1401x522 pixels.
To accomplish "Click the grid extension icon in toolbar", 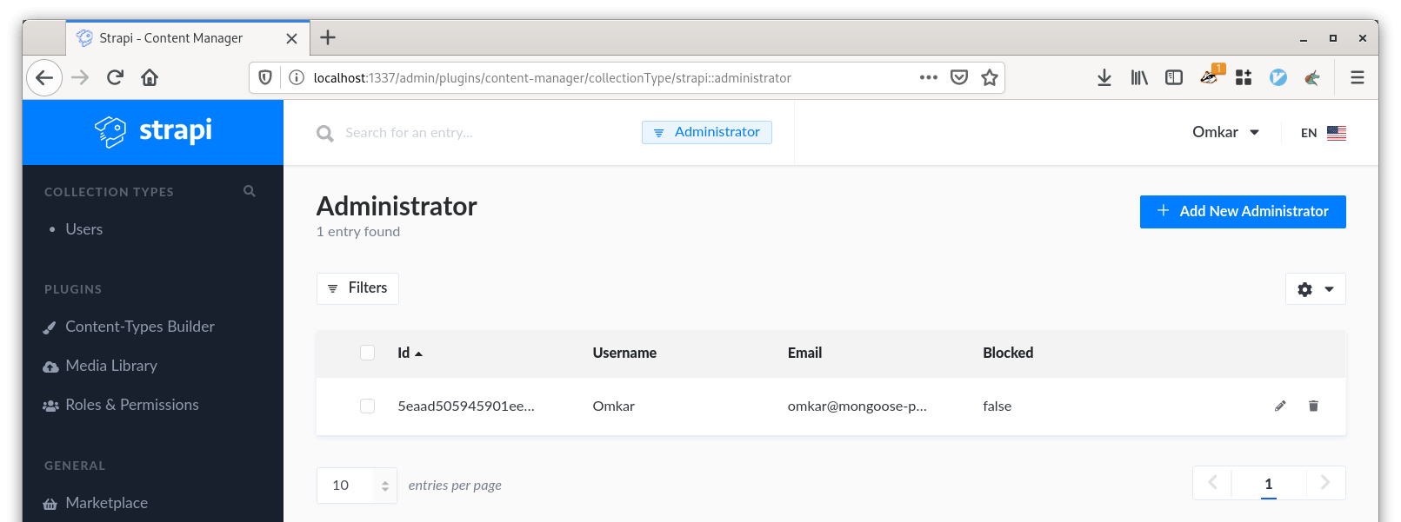I will (1244, 77).
